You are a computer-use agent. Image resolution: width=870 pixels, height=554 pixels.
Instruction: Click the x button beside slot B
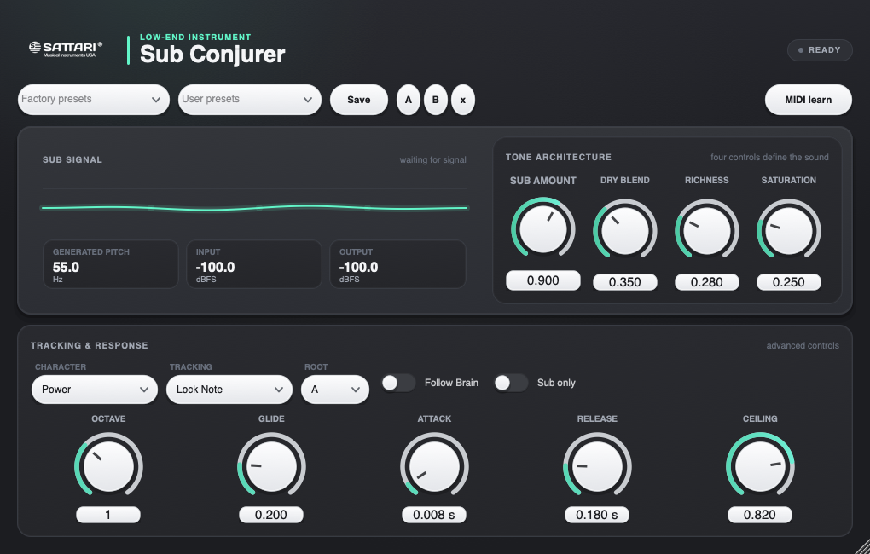pos(463,100)
